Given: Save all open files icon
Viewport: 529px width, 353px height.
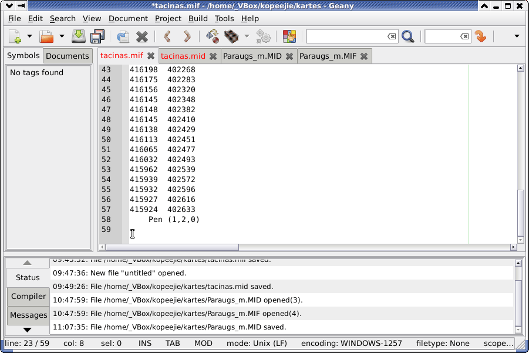Looking at the screenshot, I should [x=97, y=36].
